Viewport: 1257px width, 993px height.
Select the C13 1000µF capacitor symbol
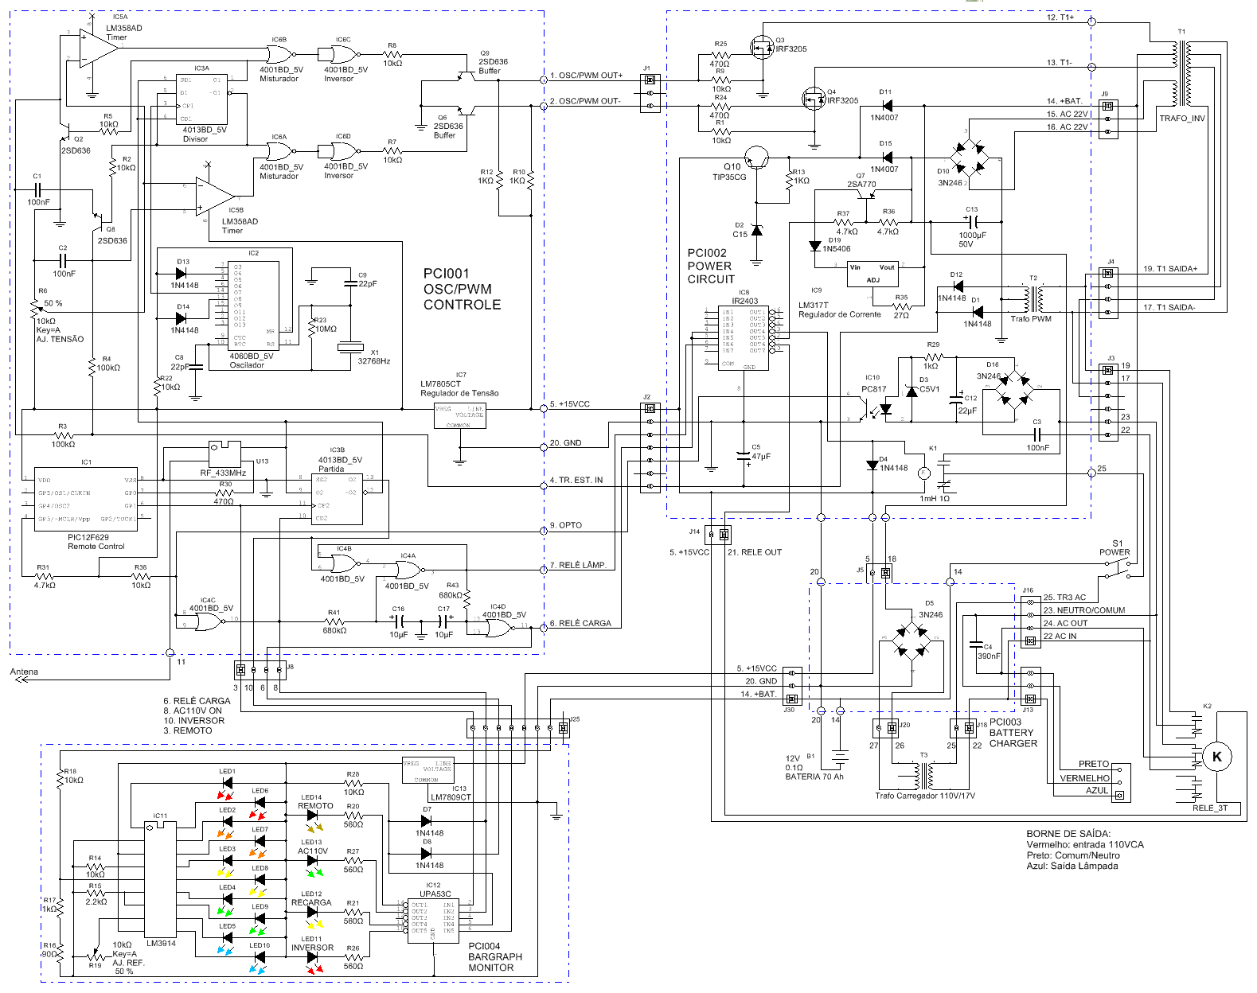click(972, 222)
